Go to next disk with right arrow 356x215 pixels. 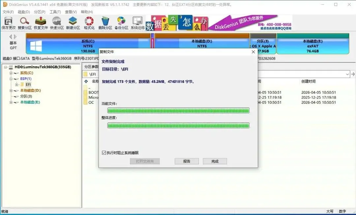tap(15, 37)
